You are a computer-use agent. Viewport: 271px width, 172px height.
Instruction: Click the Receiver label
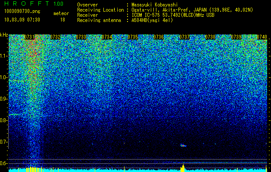[x=87, y=15]
